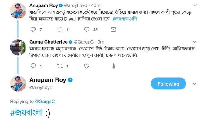The width and height of the screenshot is (204, 120).
Task: Send first tweet via direct message envelope
Action: (x=113, y=30)
